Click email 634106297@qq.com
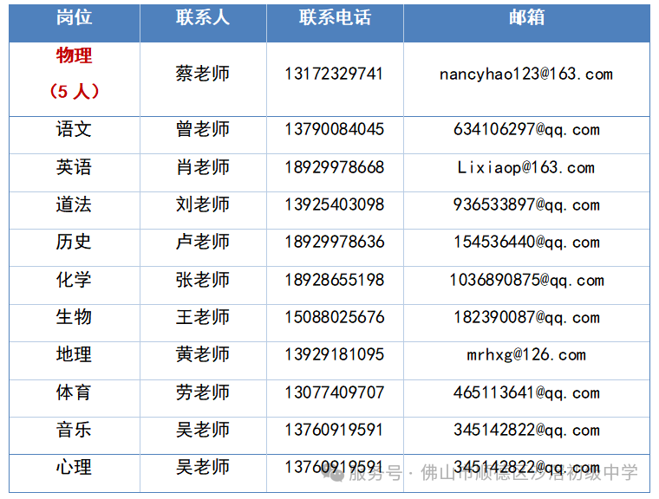Image resolution: width=659 pixels, height=499 pixels. pos(526,130)
